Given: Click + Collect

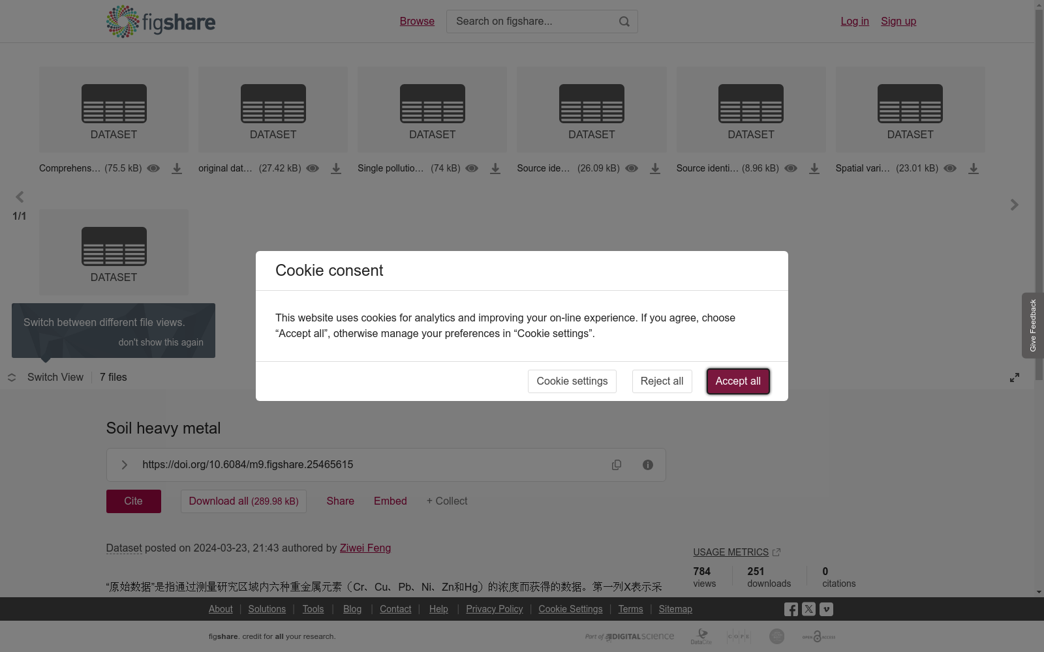Looking at the screenshot, I should pyautogui.click(x=447, y=501).
